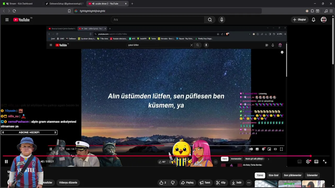Select the Tümü filter chip
The width and height of the screenshot is (335, 188).
click(x=260, y=175)
